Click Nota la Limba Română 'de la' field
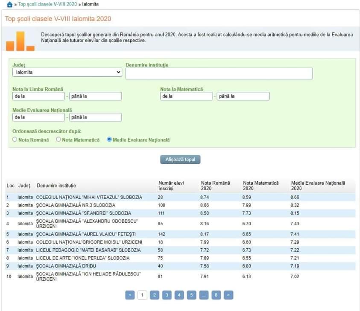Image resolution: width=360 pixels, height=311 pixels. pyautogui.click(x=38, y=96)
